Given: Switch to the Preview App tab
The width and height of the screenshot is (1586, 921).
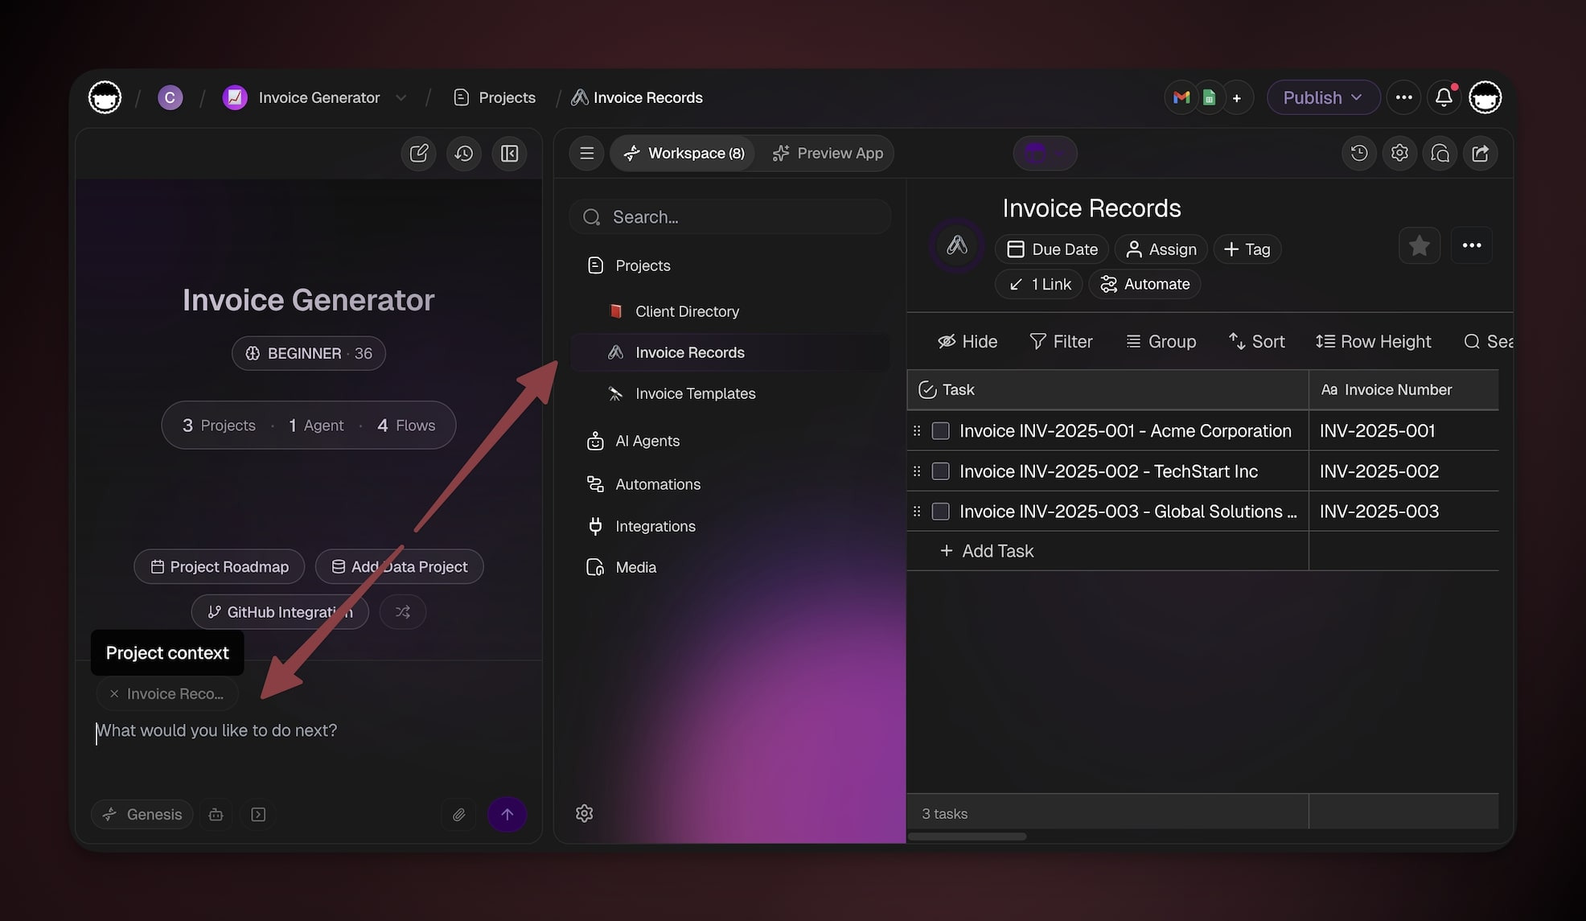Looking at the screenshot, I should point(828,153).
